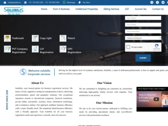Click the OPC Registration icon

click(x=63, y=49)
